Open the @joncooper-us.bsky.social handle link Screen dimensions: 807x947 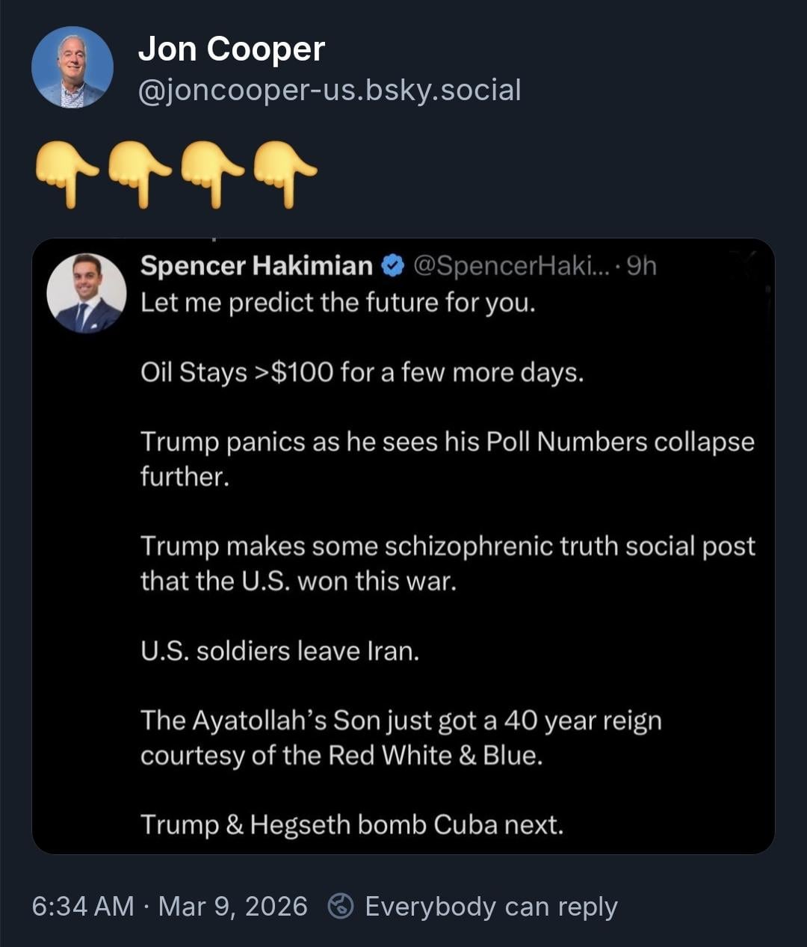[330, 90]
